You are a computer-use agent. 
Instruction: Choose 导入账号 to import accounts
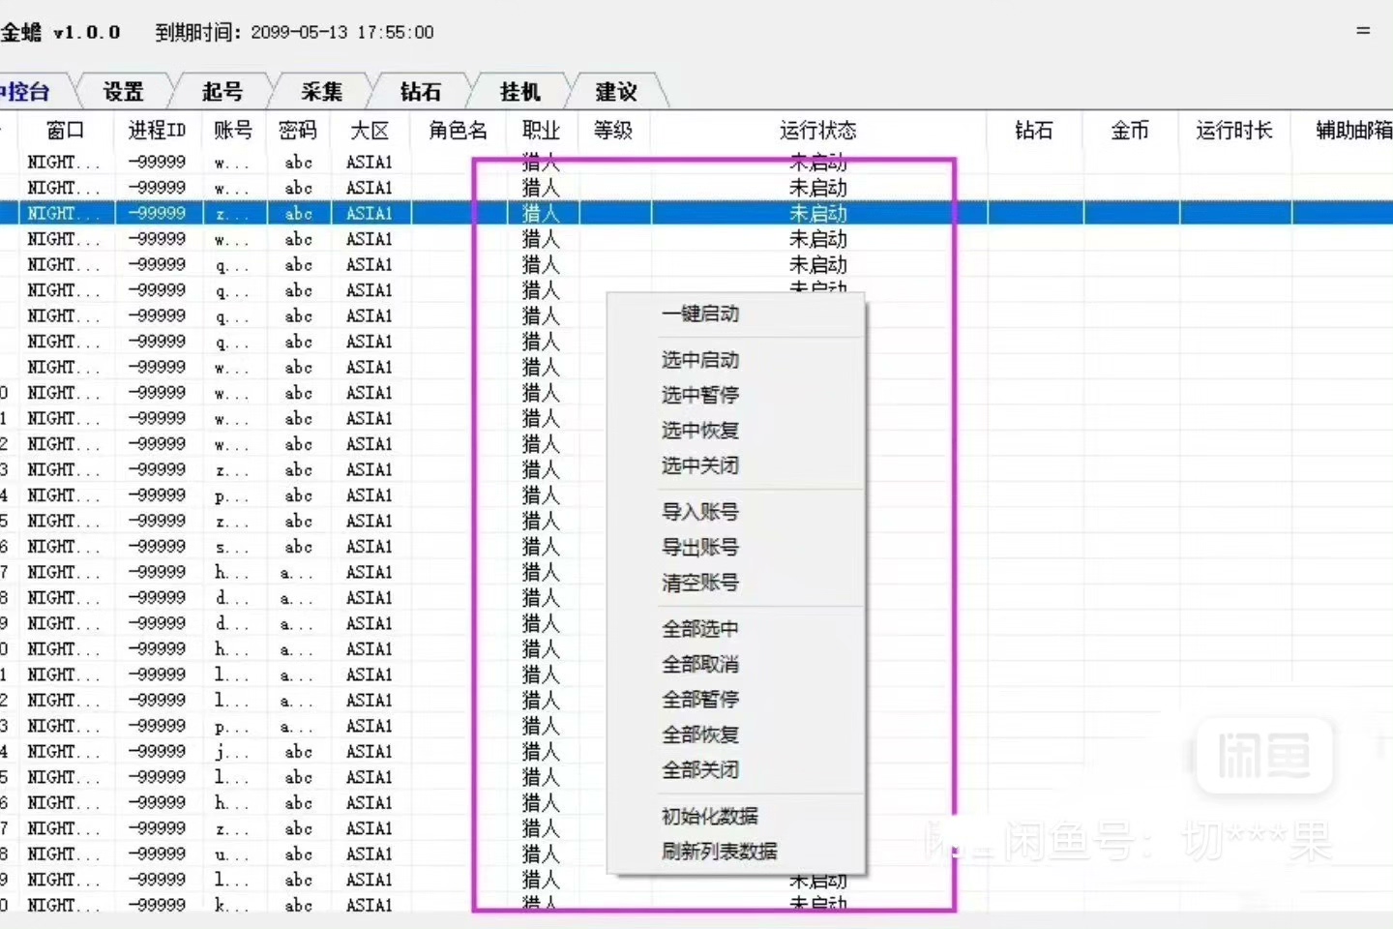pyautogui.click(x=700, y=512)
